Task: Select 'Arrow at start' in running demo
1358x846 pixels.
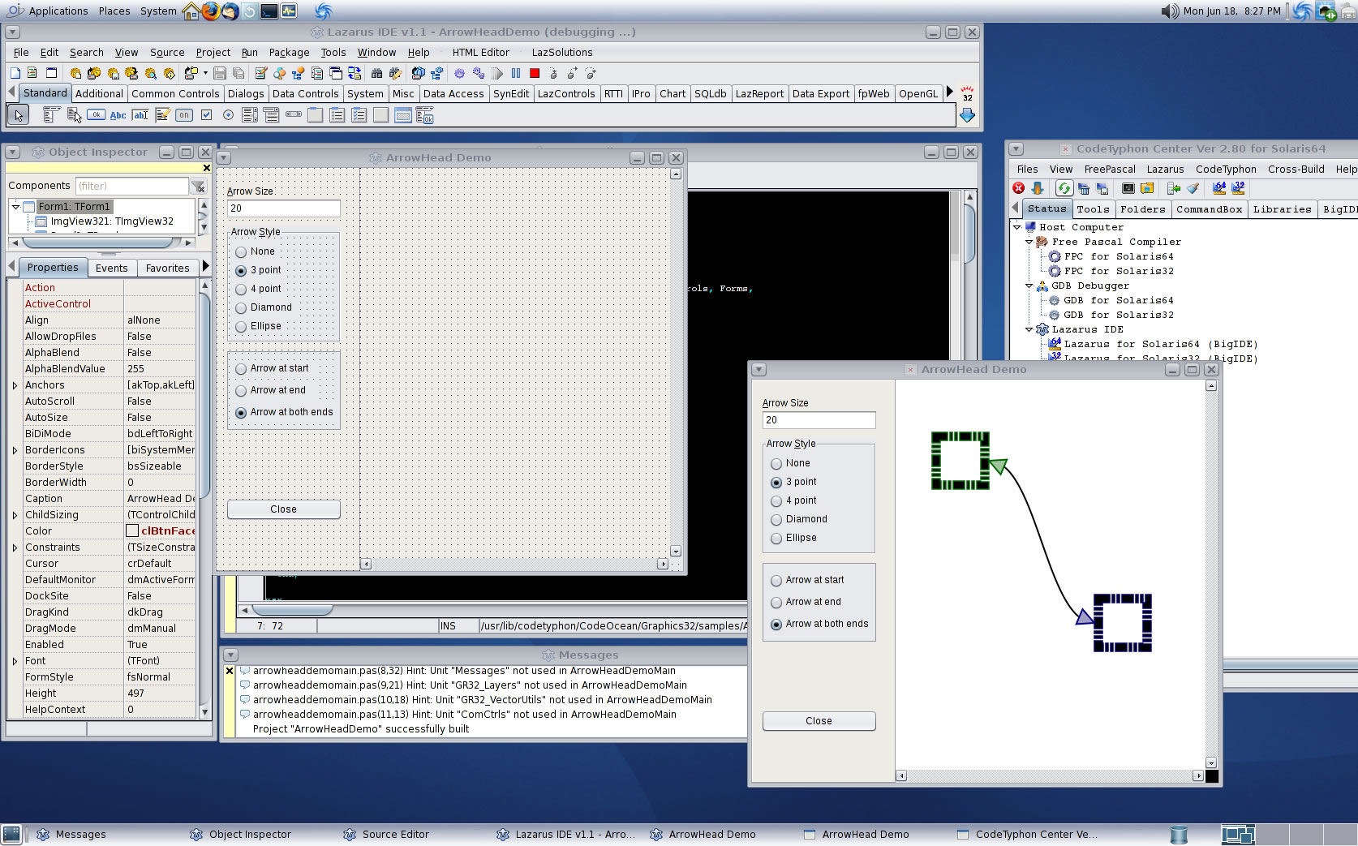Action: point(776,581)
